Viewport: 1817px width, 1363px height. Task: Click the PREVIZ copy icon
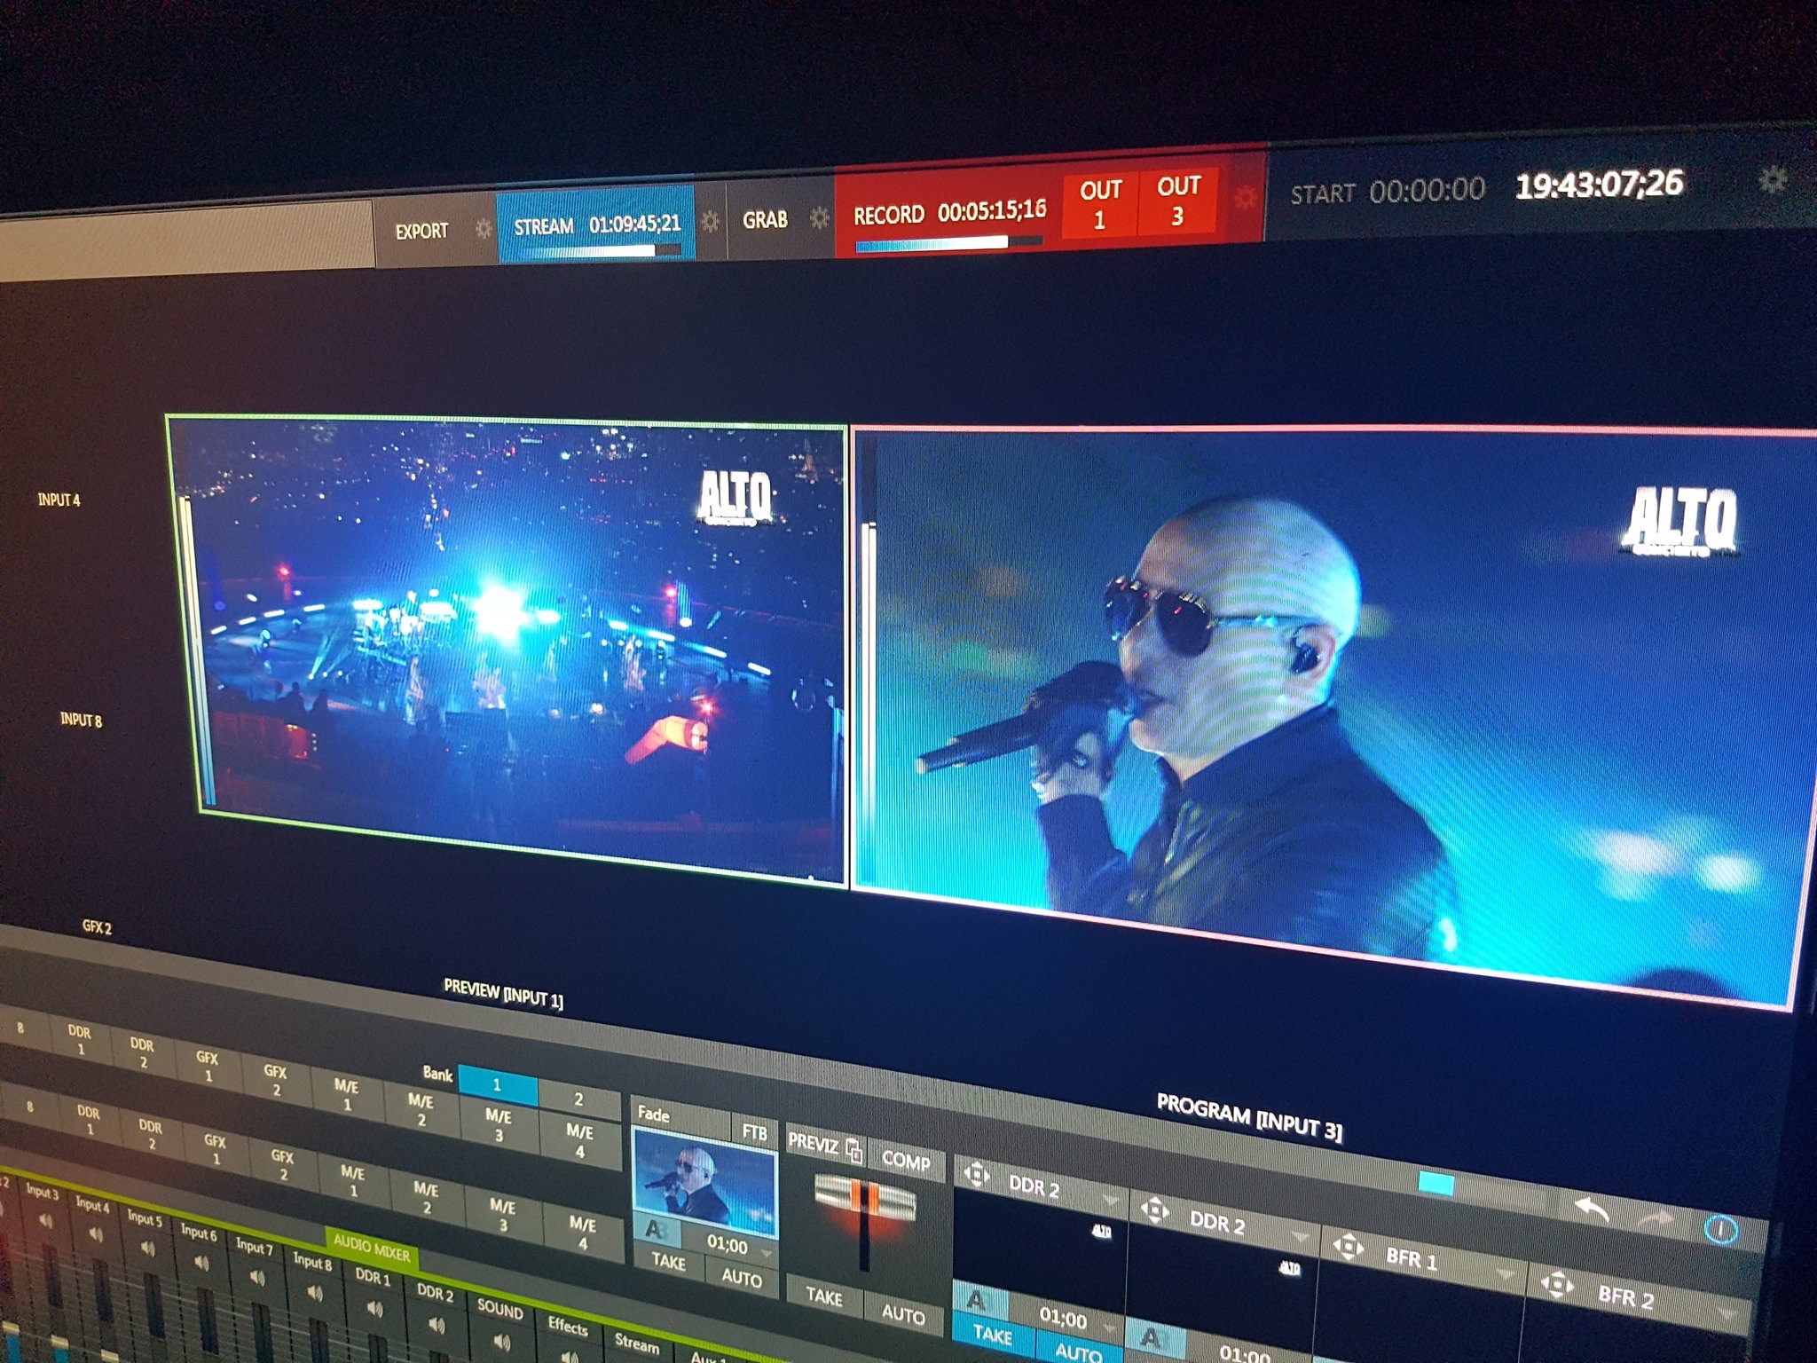point(854,1151)
